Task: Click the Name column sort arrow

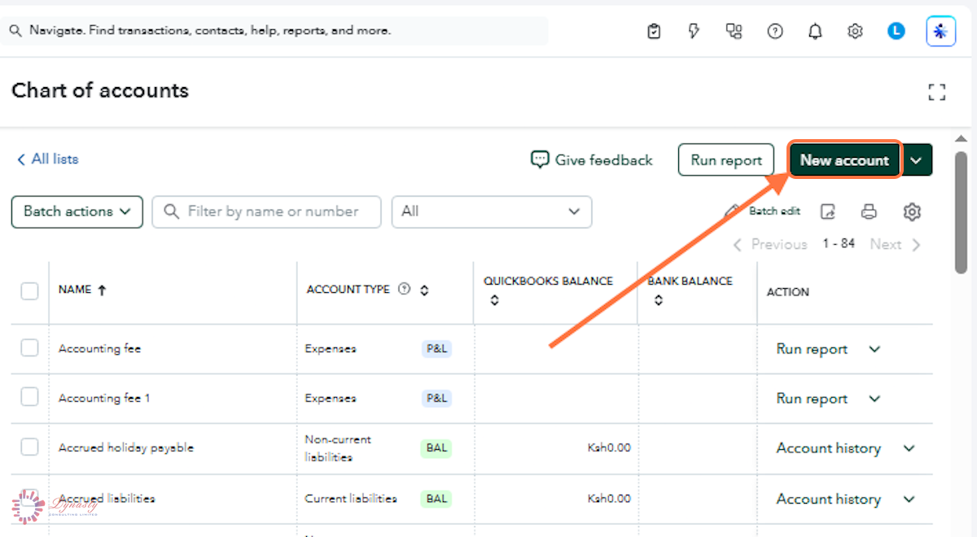Action: pos(102,290)
